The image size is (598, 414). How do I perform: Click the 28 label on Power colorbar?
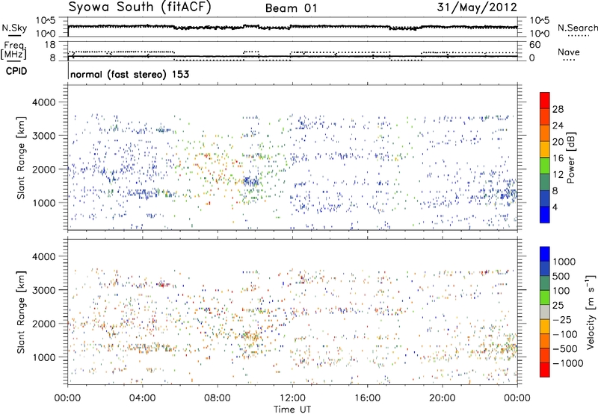[558, 109]
